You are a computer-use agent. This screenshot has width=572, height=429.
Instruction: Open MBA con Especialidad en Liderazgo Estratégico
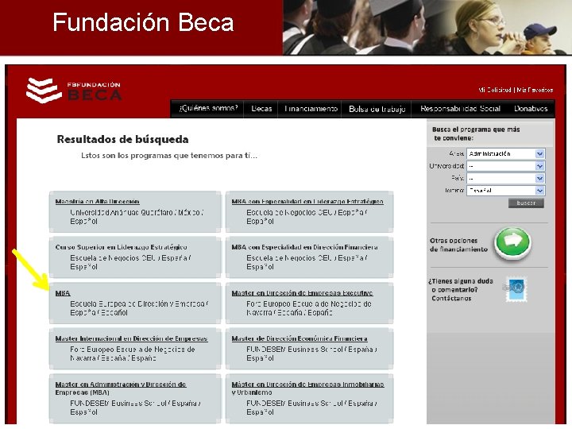pyautogui.click(x=307, y=202)
